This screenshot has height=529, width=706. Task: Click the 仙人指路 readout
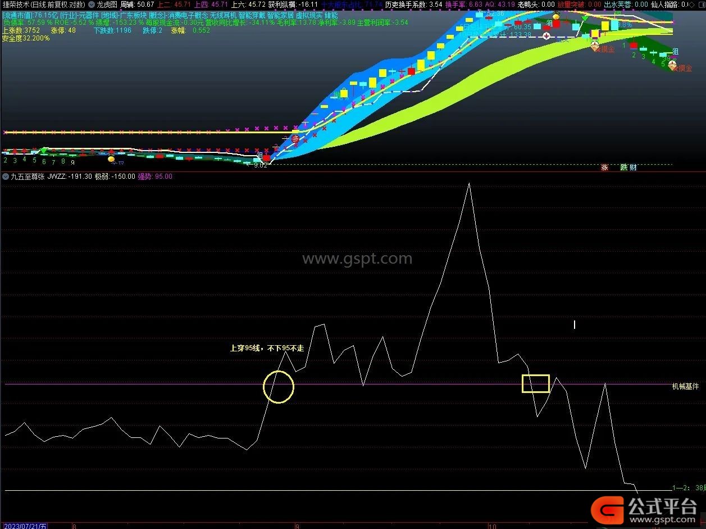tap(671, 4)
